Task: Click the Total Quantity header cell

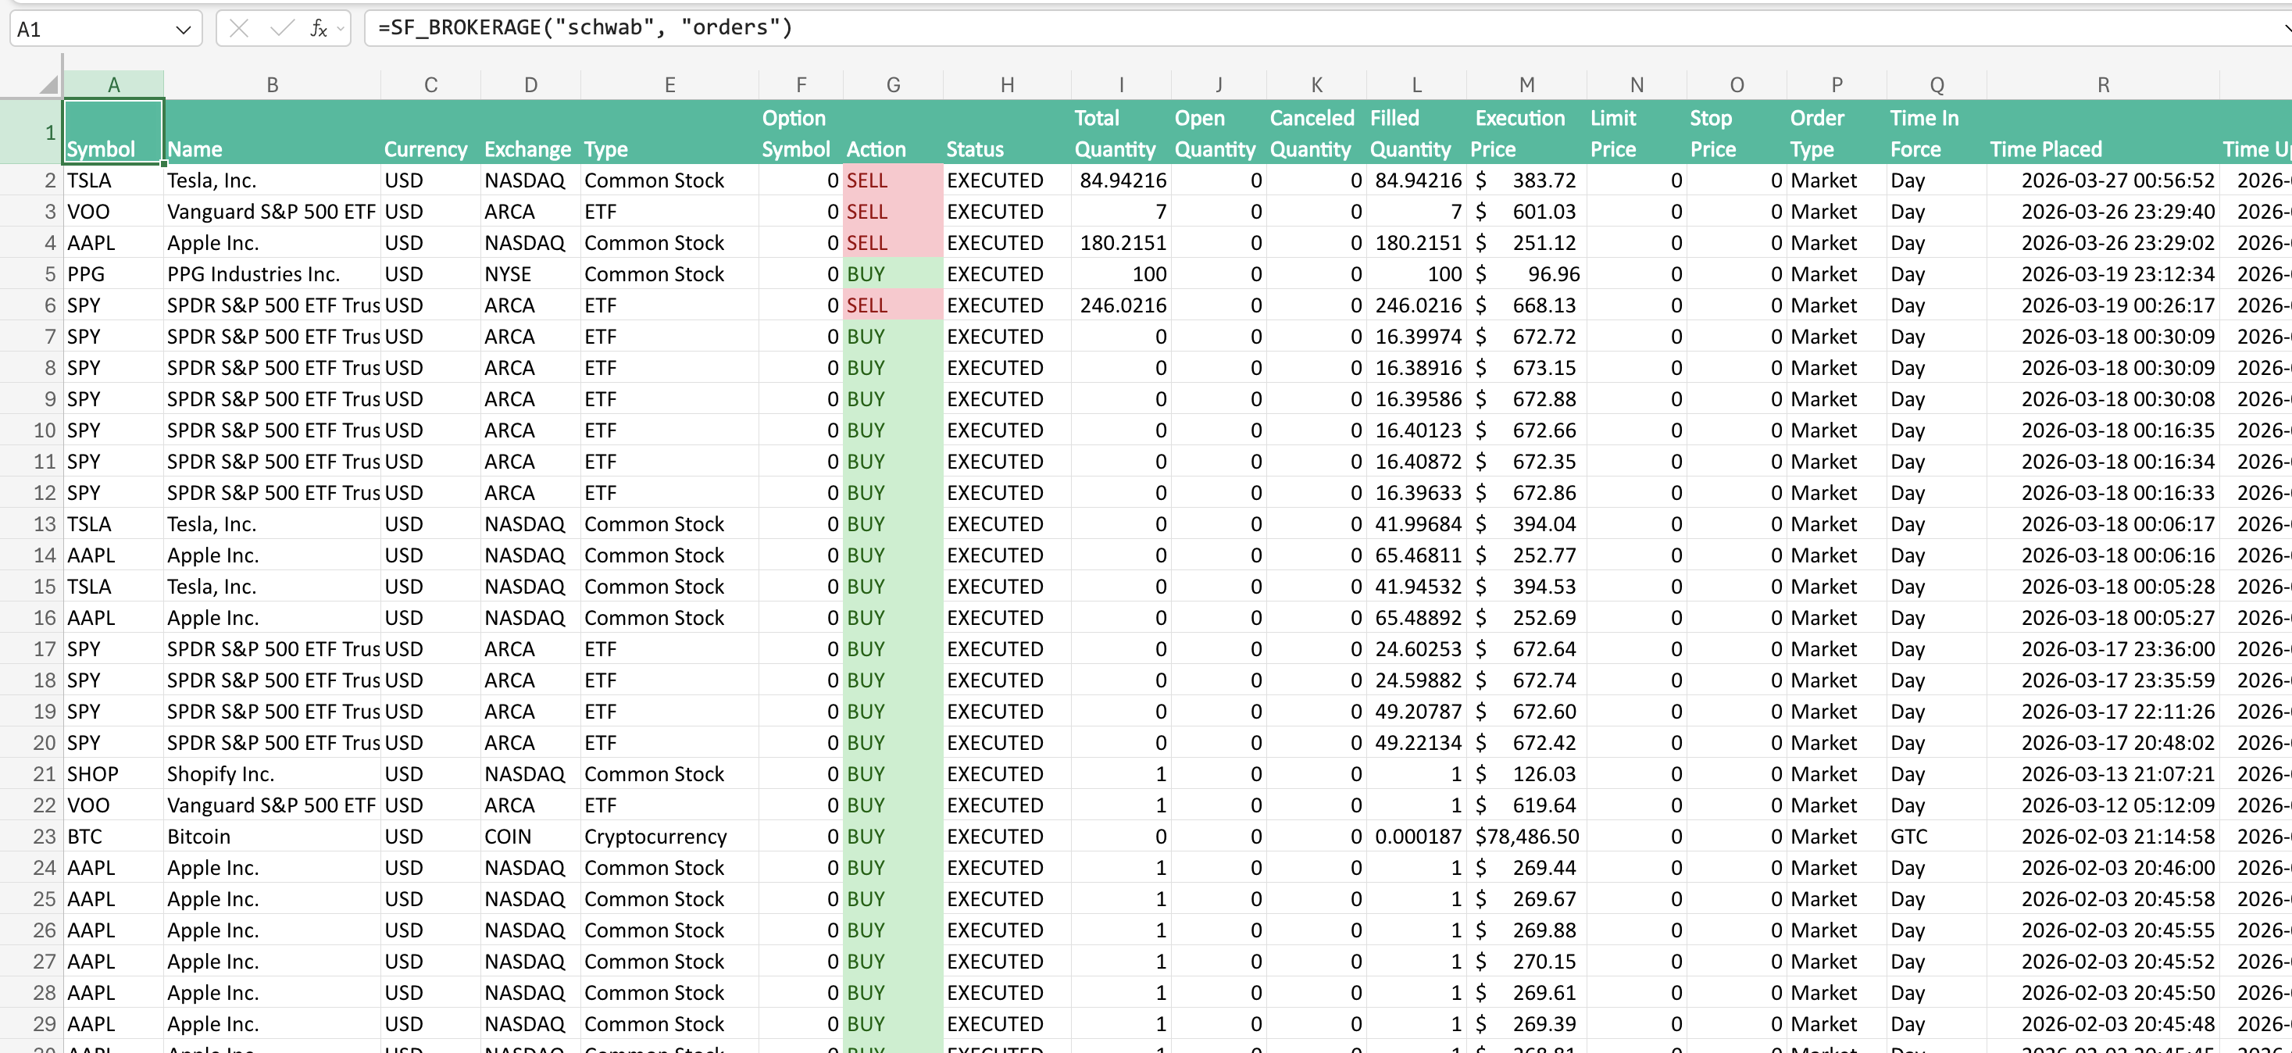Action: [1121, 131]
